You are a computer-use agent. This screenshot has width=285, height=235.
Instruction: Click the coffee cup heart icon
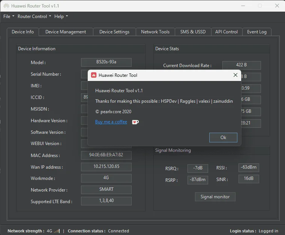135,122
